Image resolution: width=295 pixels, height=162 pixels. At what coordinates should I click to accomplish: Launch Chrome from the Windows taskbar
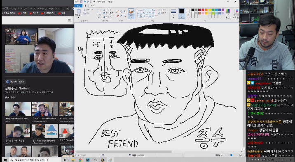click(x=80, y=160)
